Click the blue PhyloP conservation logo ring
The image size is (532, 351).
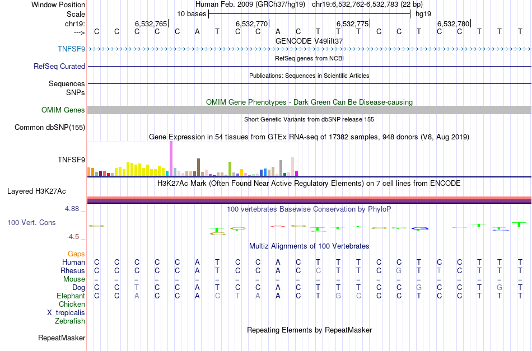[419, 228]
